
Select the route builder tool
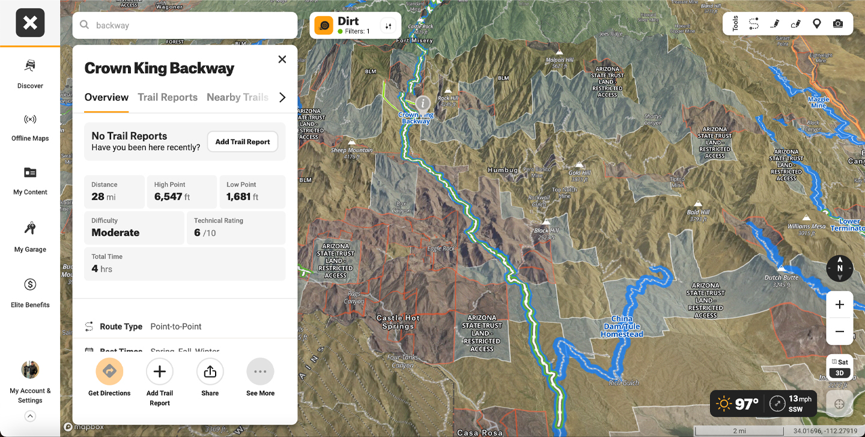pyautogui.click(x=754, y=23)
